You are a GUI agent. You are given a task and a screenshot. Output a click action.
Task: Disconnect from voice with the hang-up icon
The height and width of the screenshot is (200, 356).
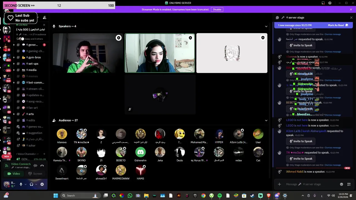(x=42, y=166)
